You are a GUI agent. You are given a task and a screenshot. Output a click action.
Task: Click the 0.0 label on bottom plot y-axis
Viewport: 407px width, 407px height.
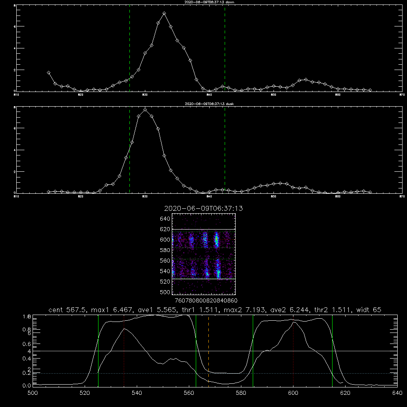click(27, 386)
